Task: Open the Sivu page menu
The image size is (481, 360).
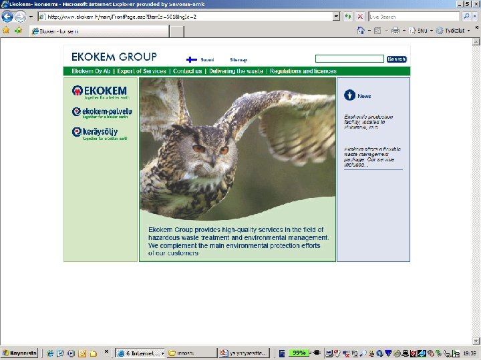Action: [421, 31]
